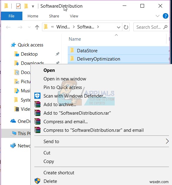
Task: Click WinRAR icon beside Compress and email...
Action: click(37, 121)
